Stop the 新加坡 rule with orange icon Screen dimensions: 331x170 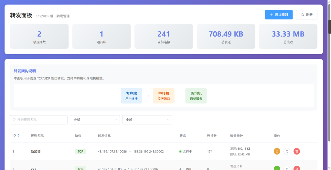[x=277, y=151]
